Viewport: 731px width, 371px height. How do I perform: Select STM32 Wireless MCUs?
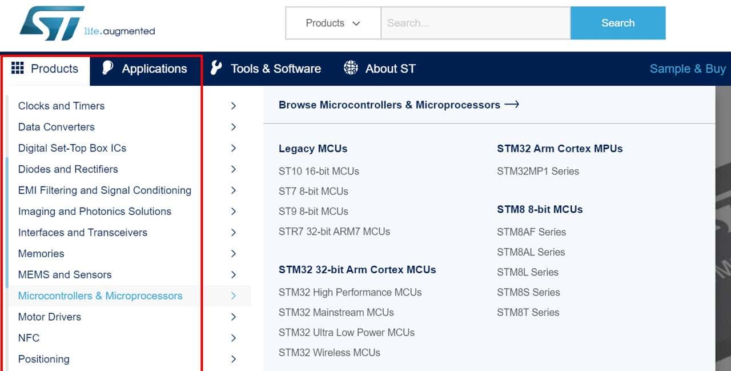click(x=330, y=353)
